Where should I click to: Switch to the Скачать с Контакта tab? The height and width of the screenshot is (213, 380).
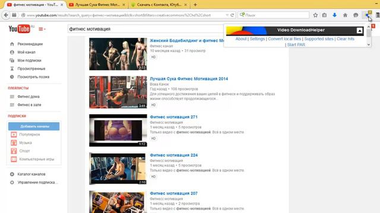(x=159, y=5)
